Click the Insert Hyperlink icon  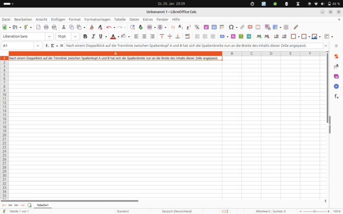[242, 27]
